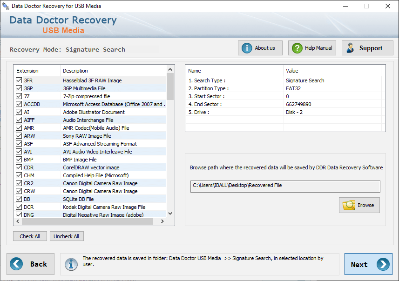Click the 'FAT32' partition type value
Viewport: 399px width, 281px height.
(293, 88)
